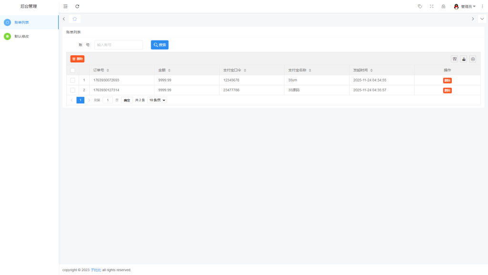The width and height of the screenshot is (488, 275).
Task: Click the blue 搜索 search button
Action: coord(160,45)
